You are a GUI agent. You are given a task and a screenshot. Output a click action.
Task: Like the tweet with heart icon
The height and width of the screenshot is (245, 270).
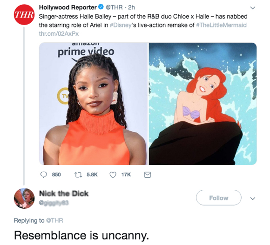coord(113,175)
